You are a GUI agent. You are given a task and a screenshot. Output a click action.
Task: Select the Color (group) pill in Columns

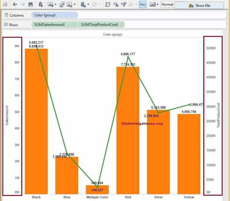(55, 15)
